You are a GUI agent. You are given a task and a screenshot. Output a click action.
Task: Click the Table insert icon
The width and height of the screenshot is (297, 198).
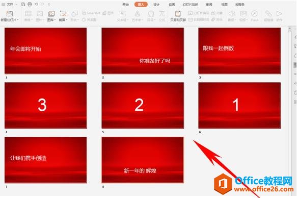pos(28,14)
